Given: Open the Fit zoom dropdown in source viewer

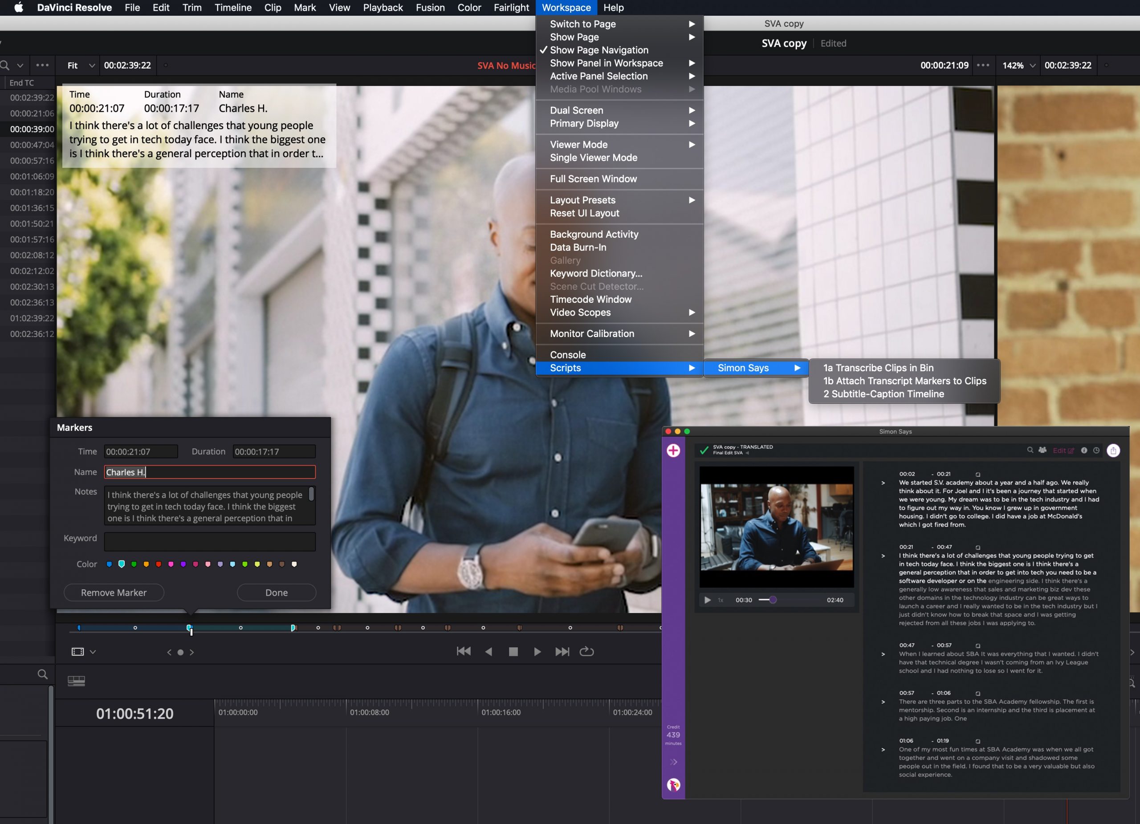Looking at the screenshot, I should pos(81,65).
